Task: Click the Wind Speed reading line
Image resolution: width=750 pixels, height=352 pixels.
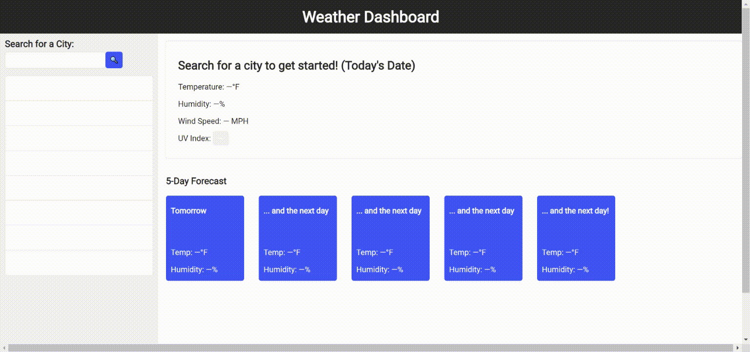Action: coord(213,121)
